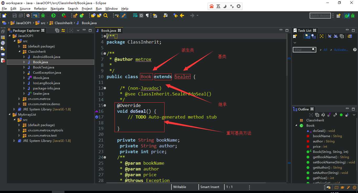Image resolution: width=358 pixels, height=193 pixels.
Task: Click the gear icon in the IME toolbar
Action: coord(238,6)
